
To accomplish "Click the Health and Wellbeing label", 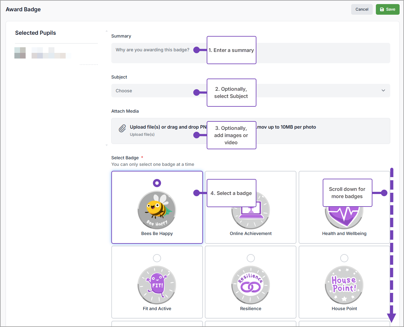I will click(x=344, y=233).
